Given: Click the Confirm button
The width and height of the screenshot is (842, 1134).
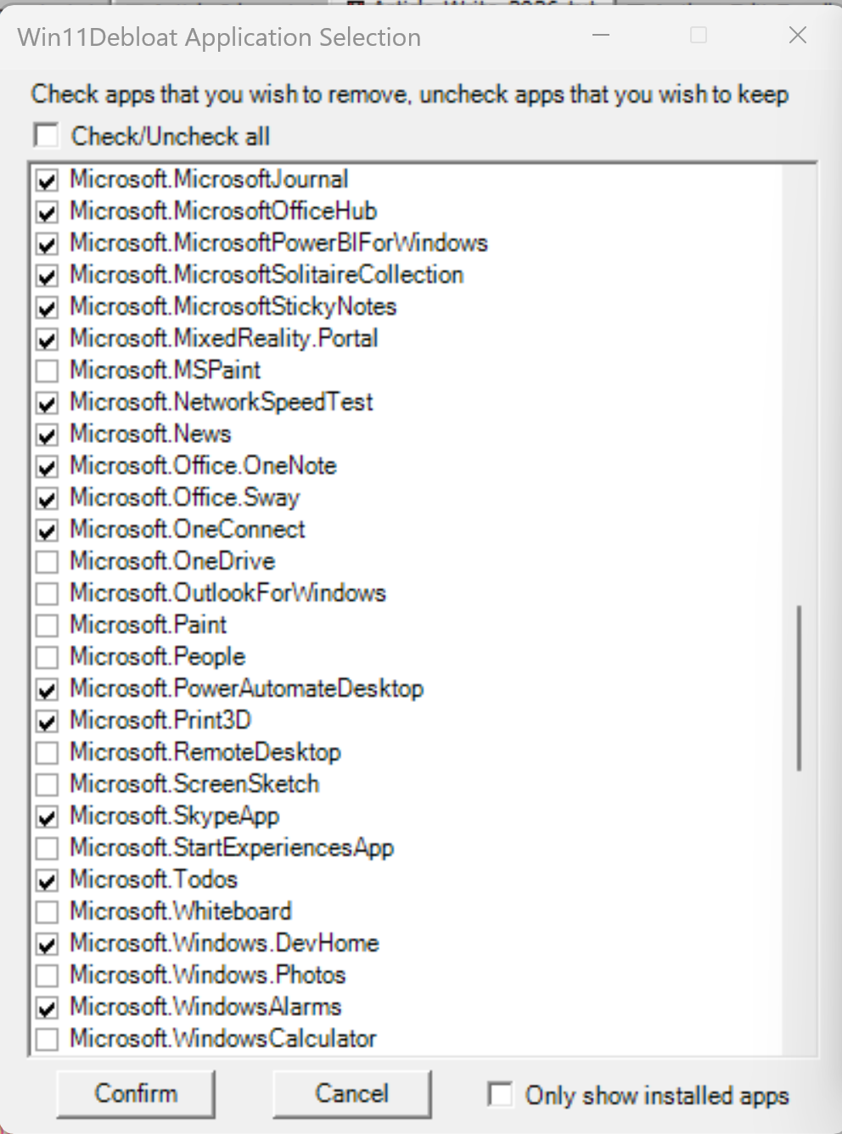Looking at the screenshot, I should click(136, 1093).
